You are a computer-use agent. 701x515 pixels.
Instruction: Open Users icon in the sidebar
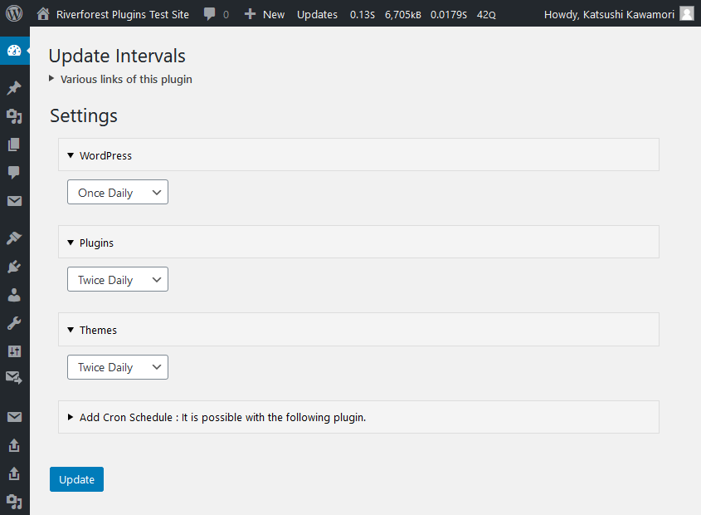click(14, 295)
